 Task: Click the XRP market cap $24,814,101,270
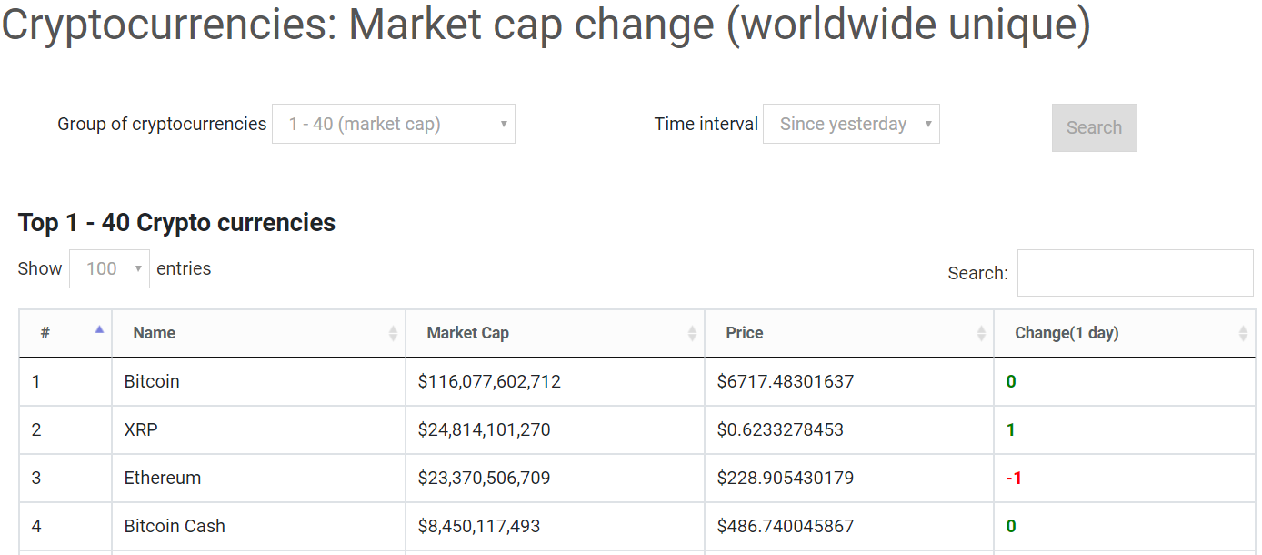pyautogui.click(x=484, y=429)
